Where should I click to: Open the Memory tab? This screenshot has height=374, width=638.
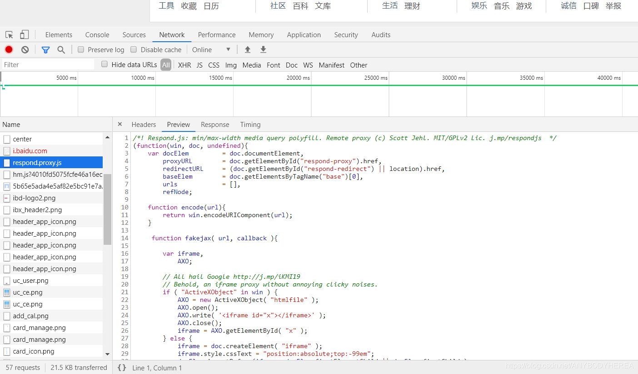(x=261, y=35)
